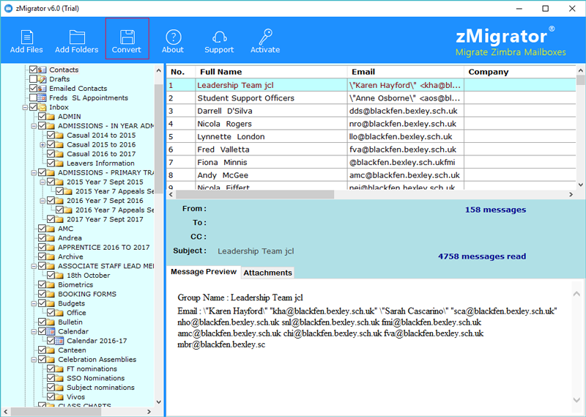586x417 pixels.
Task: Click the Activate key icon
Action: click(265, 37)
